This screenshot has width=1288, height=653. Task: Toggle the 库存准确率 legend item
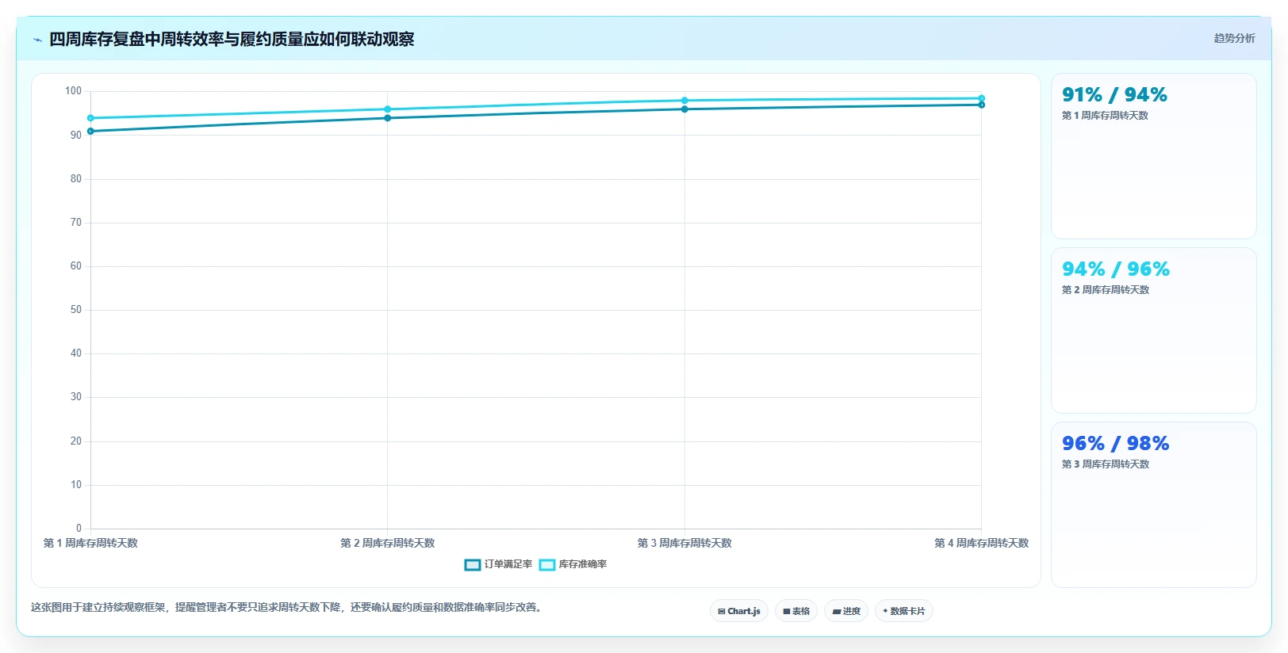click(x=573, y=564)
